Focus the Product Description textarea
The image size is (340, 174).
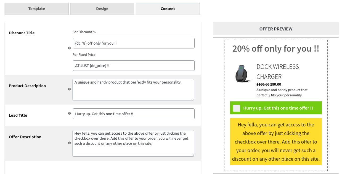pyautogui.click(x=133, y=90)
